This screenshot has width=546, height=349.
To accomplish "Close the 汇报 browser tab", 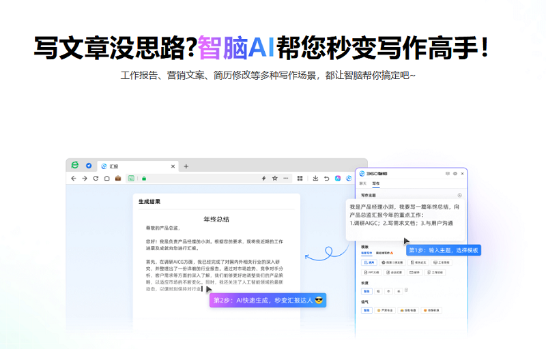I will (173, 166).
